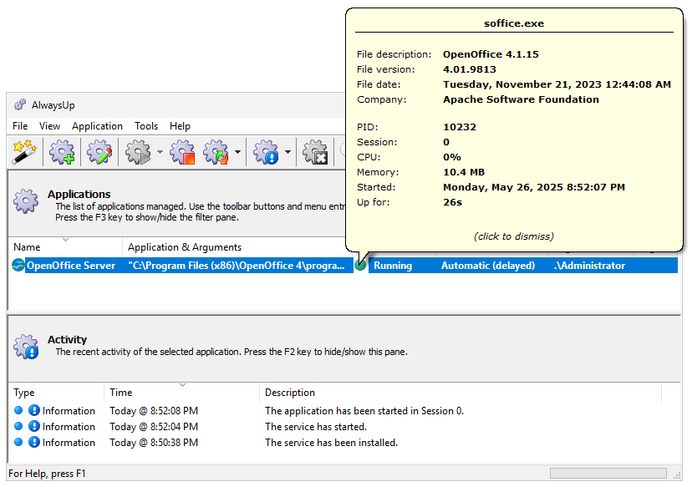Image resolution: width=692 pixels, height=487 pixels.
Task: Click the Edit Application gear-pencil icon
Action: tap(99, 152)
